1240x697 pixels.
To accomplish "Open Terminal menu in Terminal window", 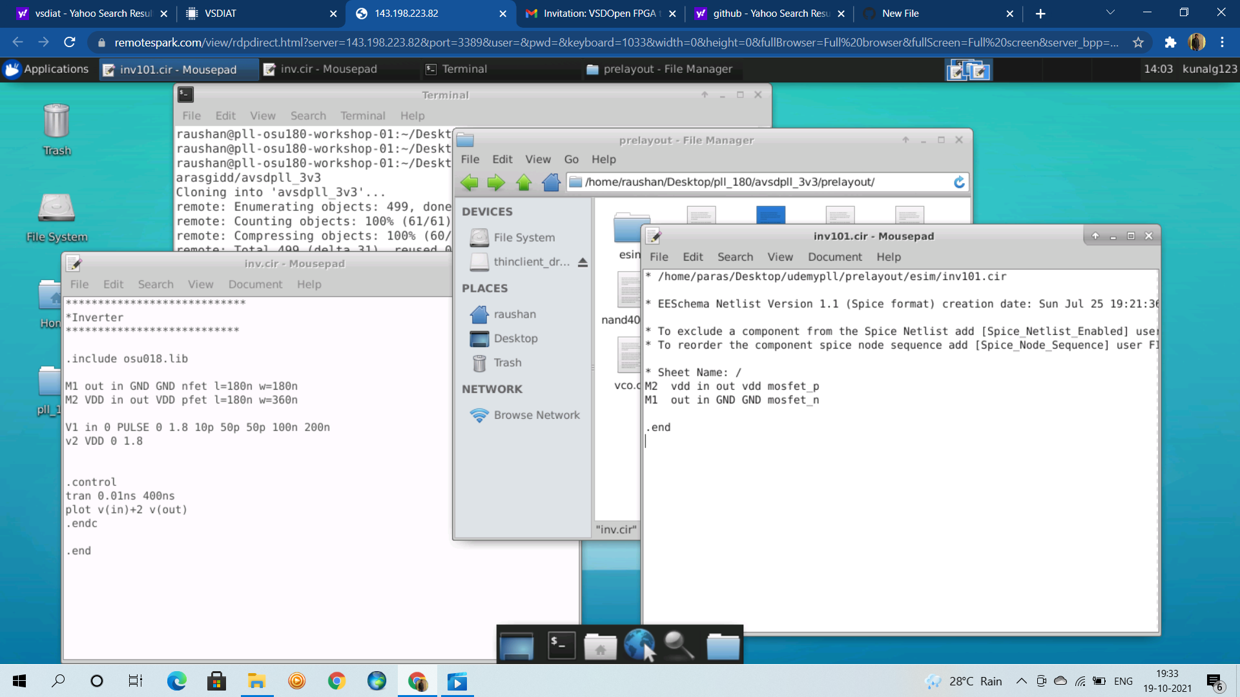I will click(x=362, y=116).
